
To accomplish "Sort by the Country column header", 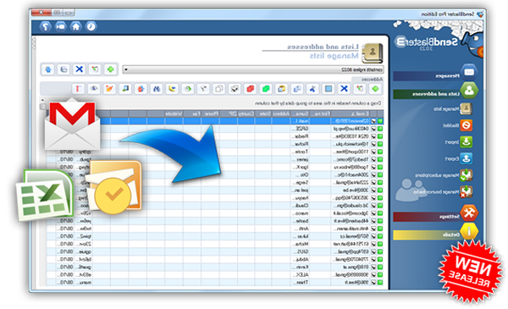I will point(246,113).
